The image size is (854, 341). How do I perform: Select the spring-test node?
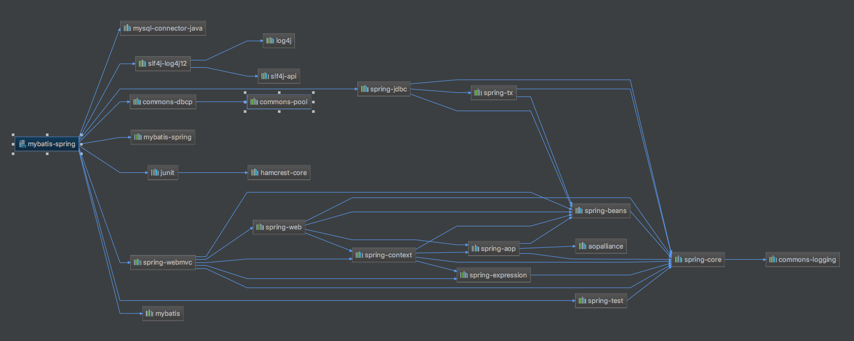601,301
